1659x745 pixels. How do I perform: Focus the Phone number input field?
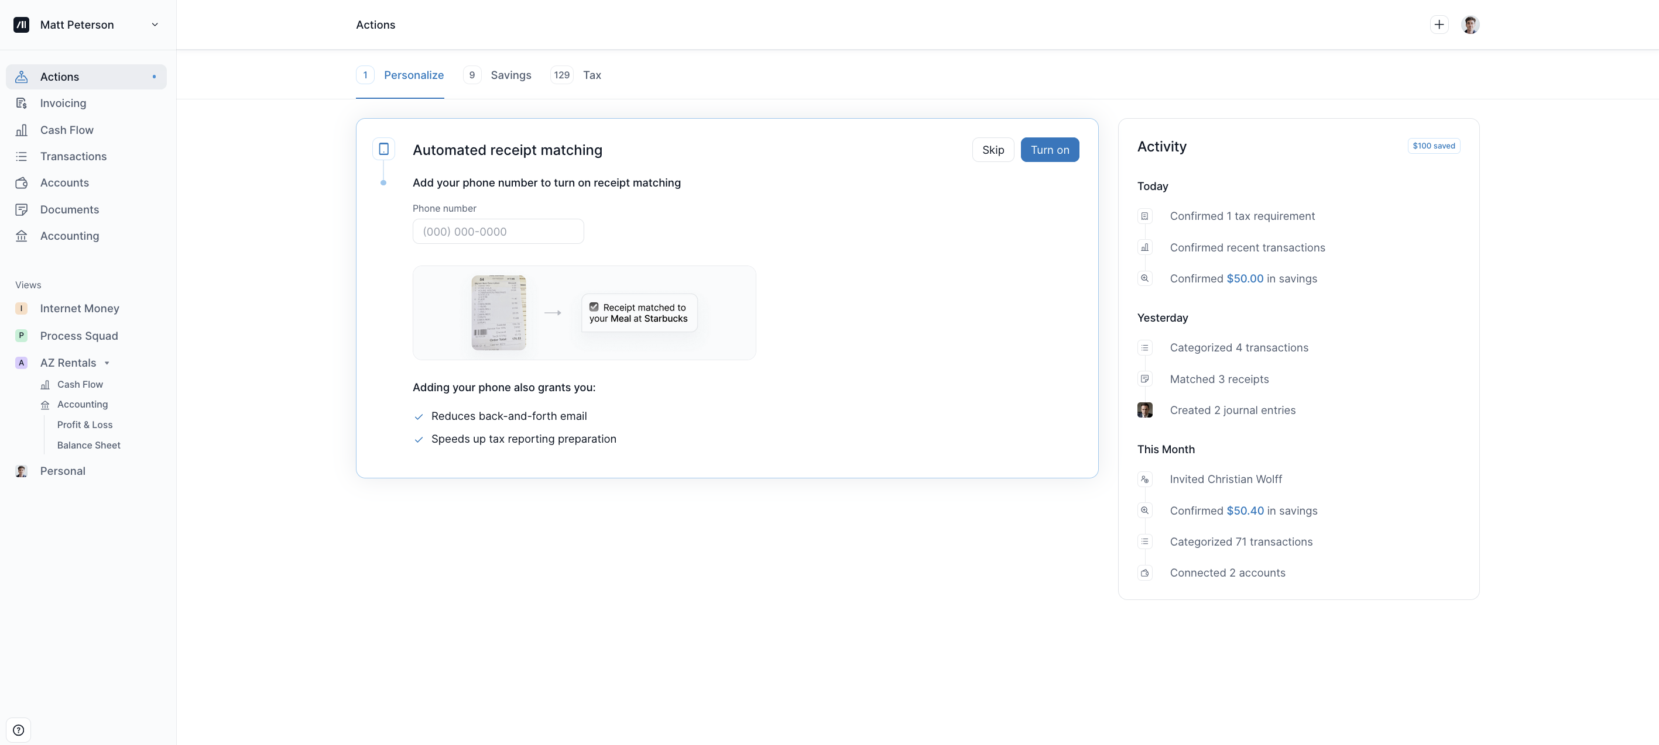point(498,232)
